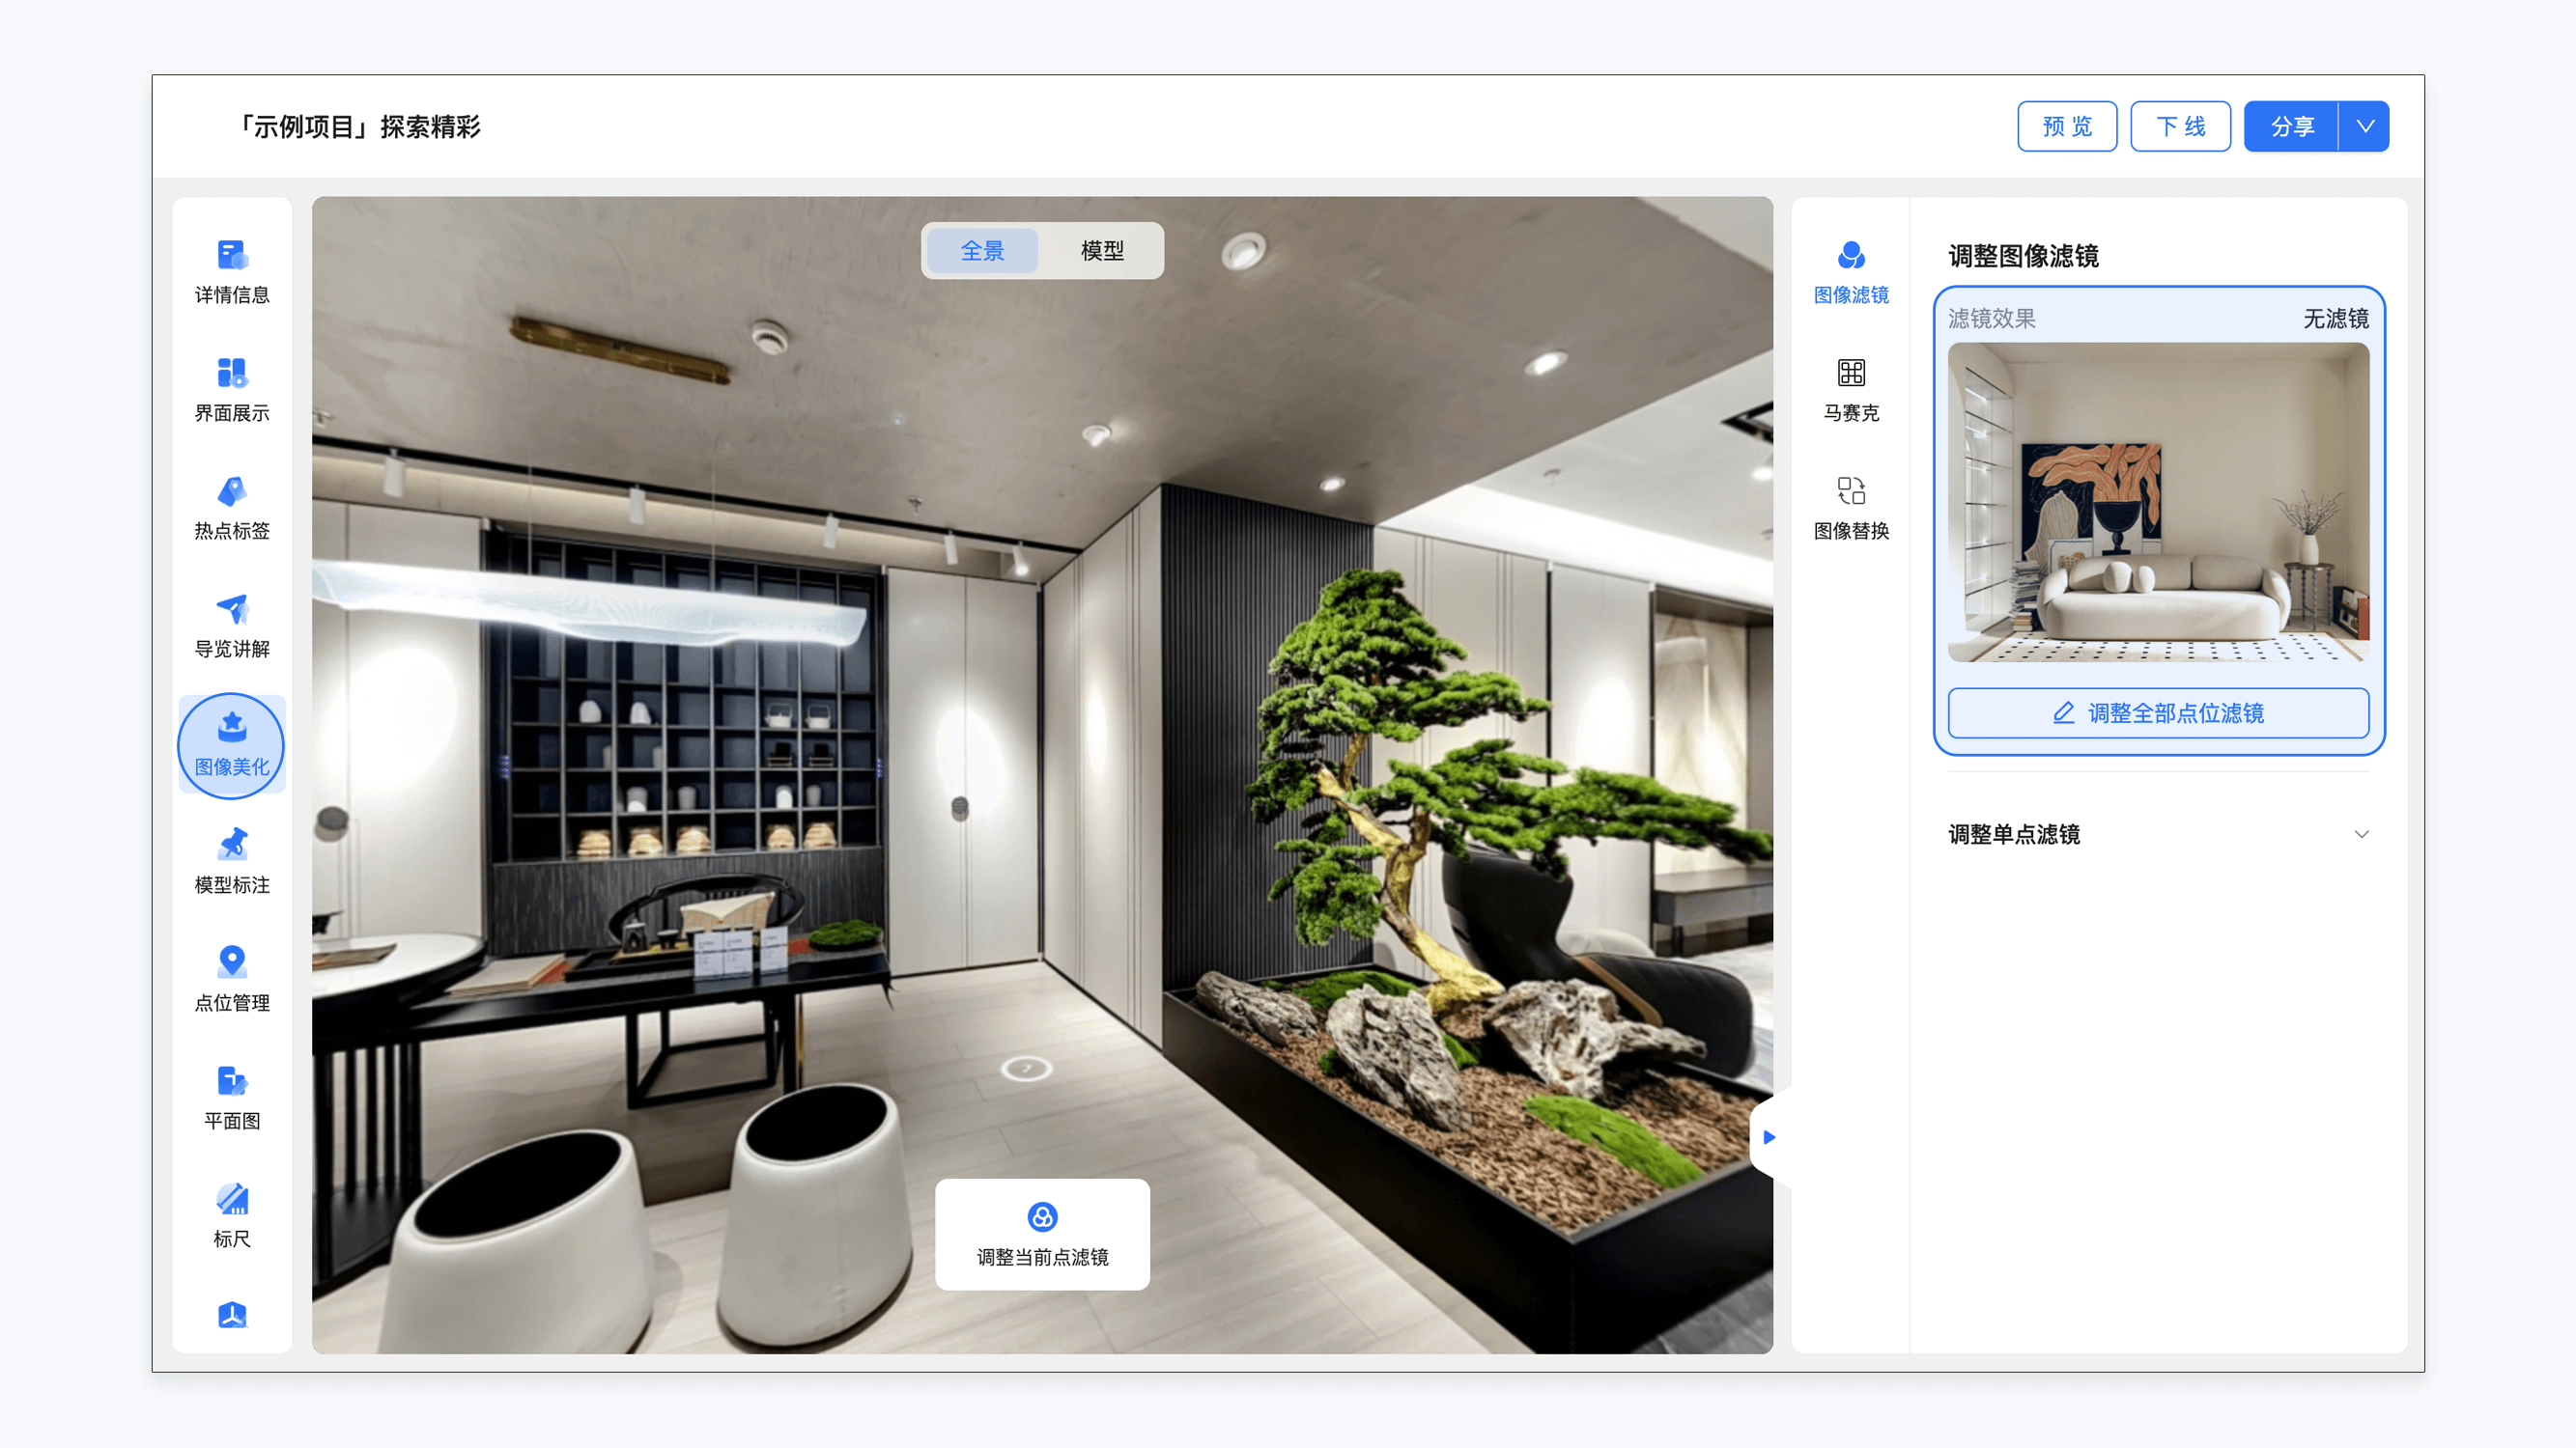
Task: Click the 预览 button
Action: pyautogui.click(x=2067, y=126)
